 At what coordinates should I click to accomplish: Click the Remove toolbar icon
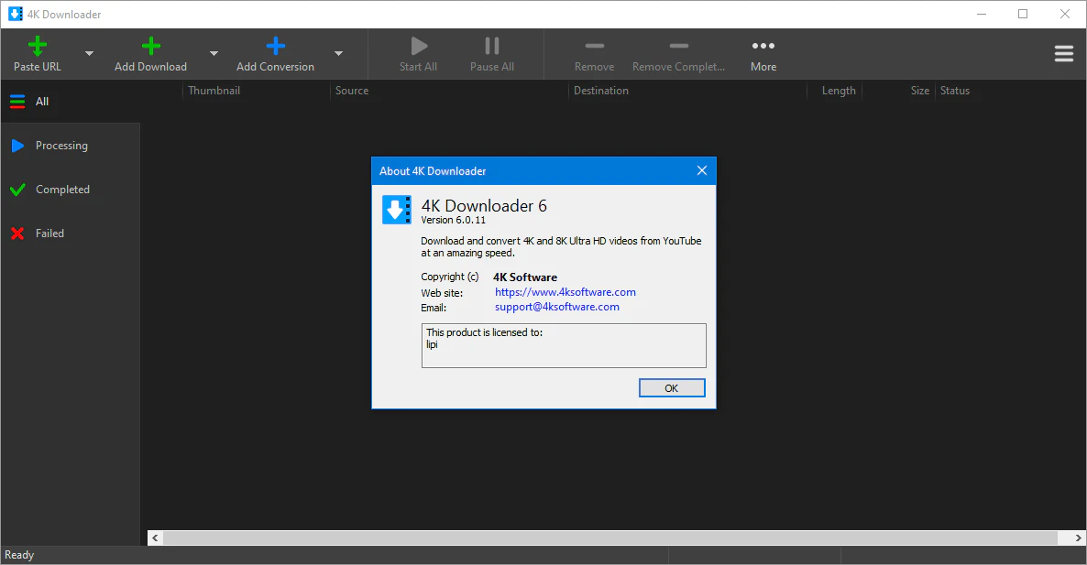[594, 46]
